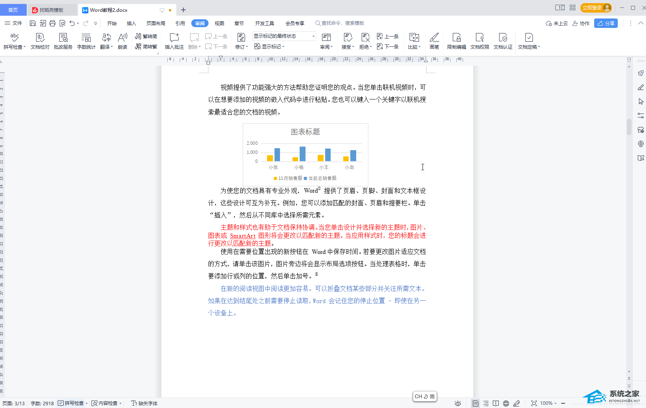The image size is (646, 408).
Task: Expand the 显示标记 dropdown
Action: [269, 47]
